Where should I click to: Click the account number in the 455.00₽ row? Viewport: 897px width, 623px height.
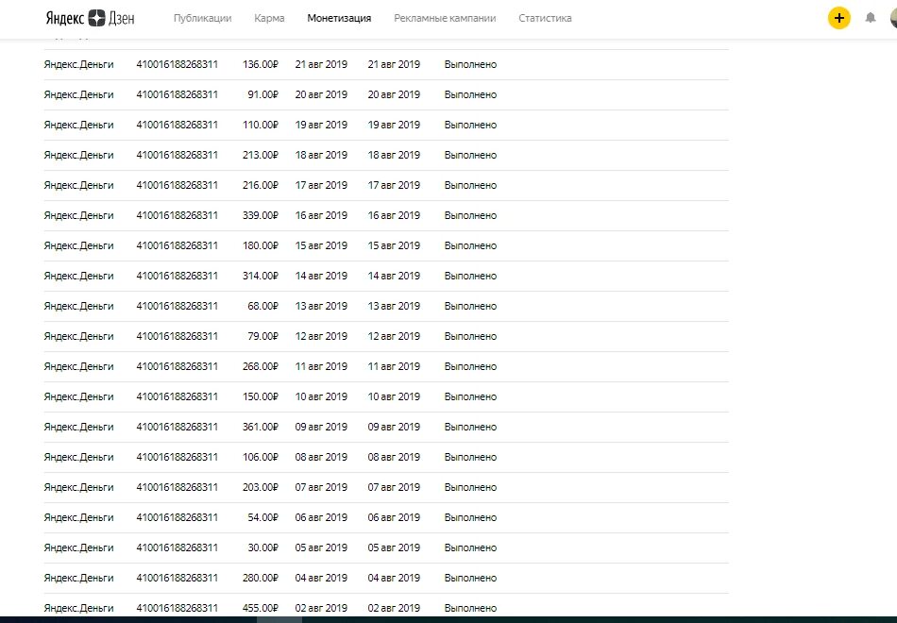coord(178,608)
